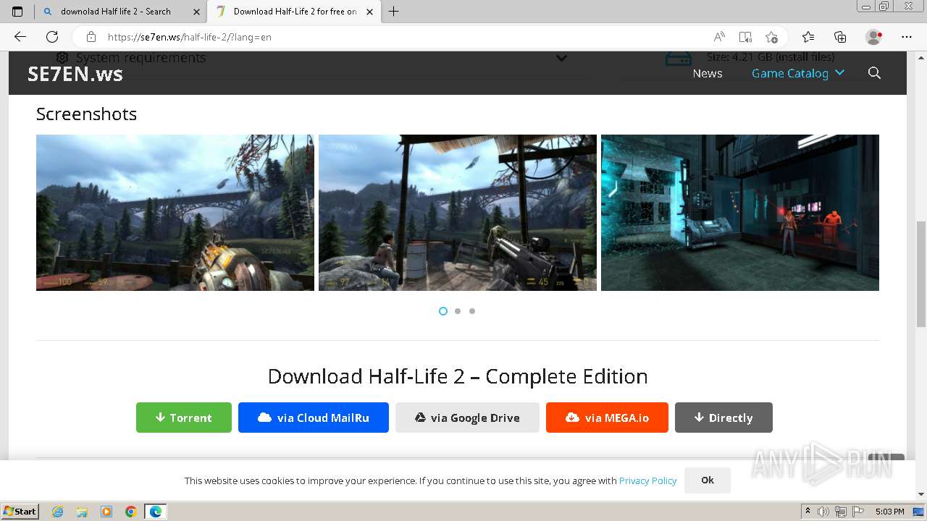Click the browser Back arrow

(20, 37)
